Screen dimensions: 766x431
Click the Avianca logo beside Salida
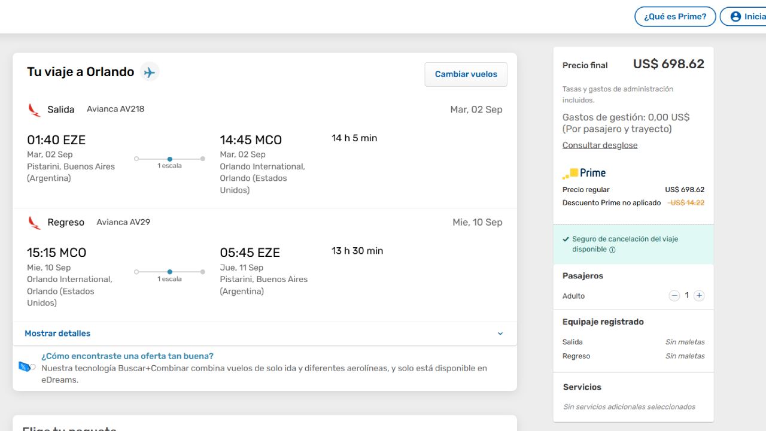click(35, 110)
